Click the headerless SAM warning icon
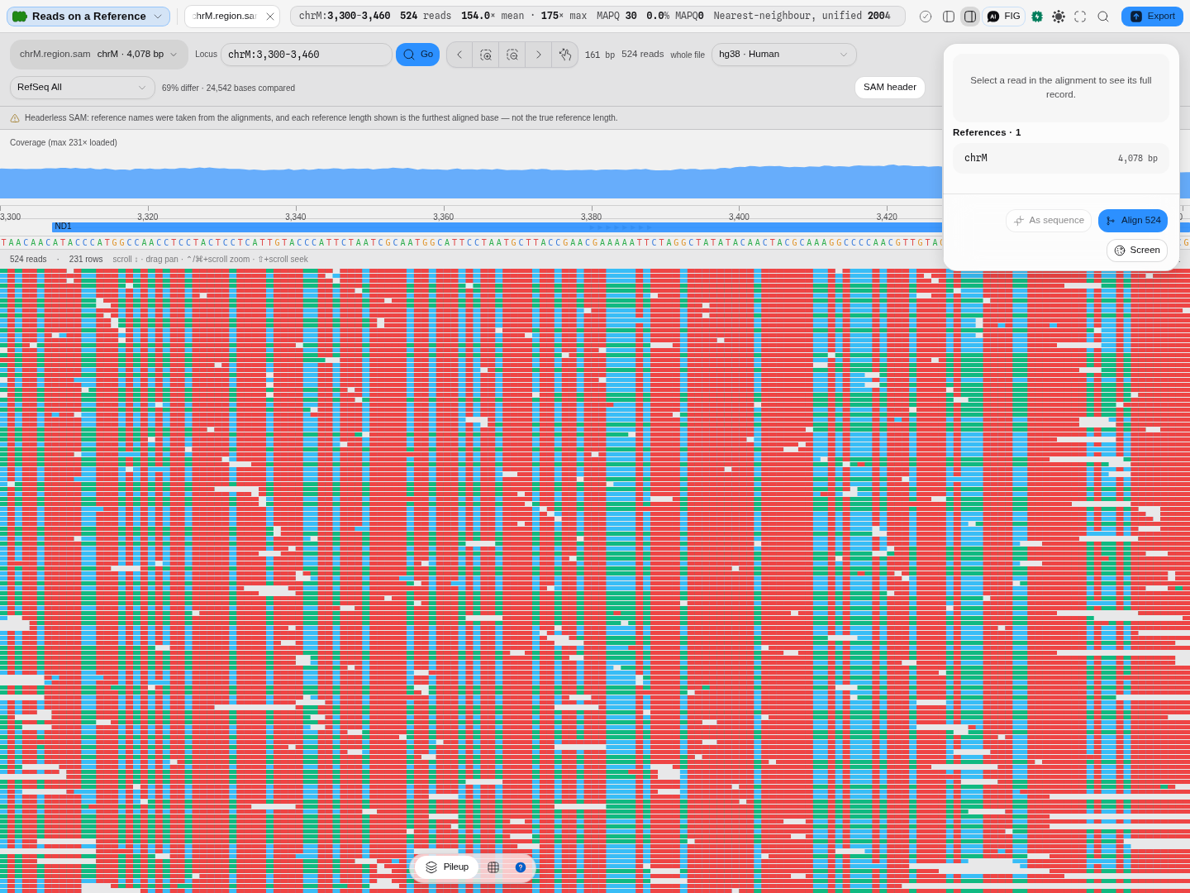The image size is (1190, 893). pos(15,118)
